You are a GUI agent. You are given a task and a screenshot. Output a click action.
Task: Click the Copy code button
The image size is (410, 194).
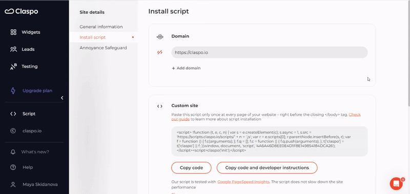coord(191,167)
